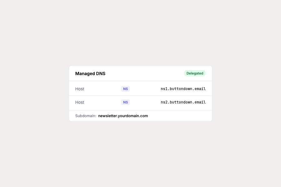Click the Subdomain label
Screen dimensions: 281x187
coord(86,116)
